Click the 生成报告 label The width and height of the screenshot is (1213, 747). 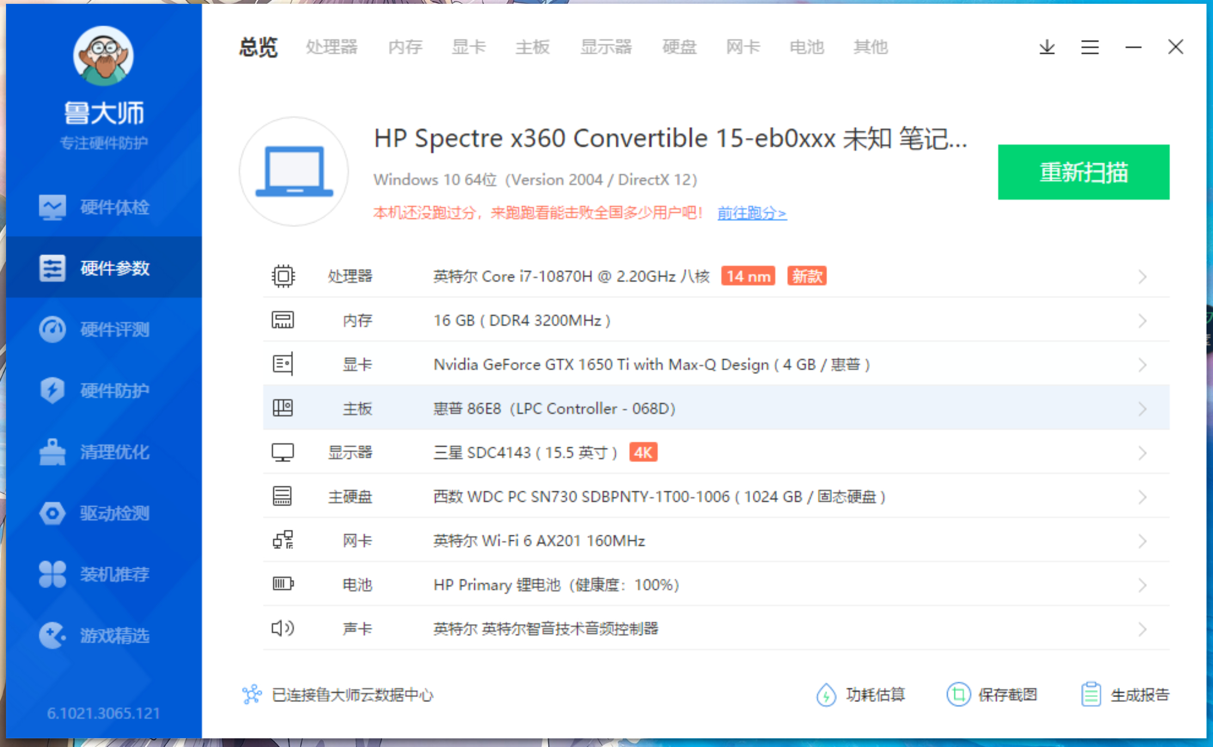point(1140,695)
